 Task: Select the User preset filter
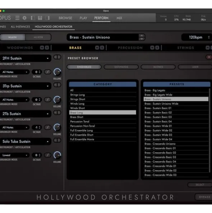[x=195, y=67]
